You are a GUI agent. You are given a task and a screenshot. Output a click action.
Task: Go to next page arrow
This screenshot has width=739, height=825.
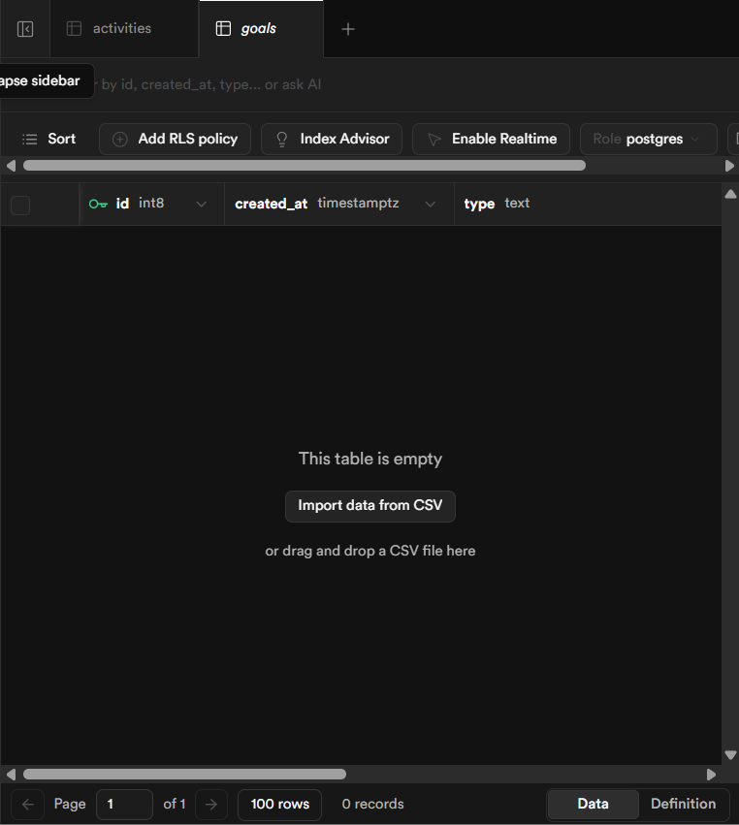[211, 804]
